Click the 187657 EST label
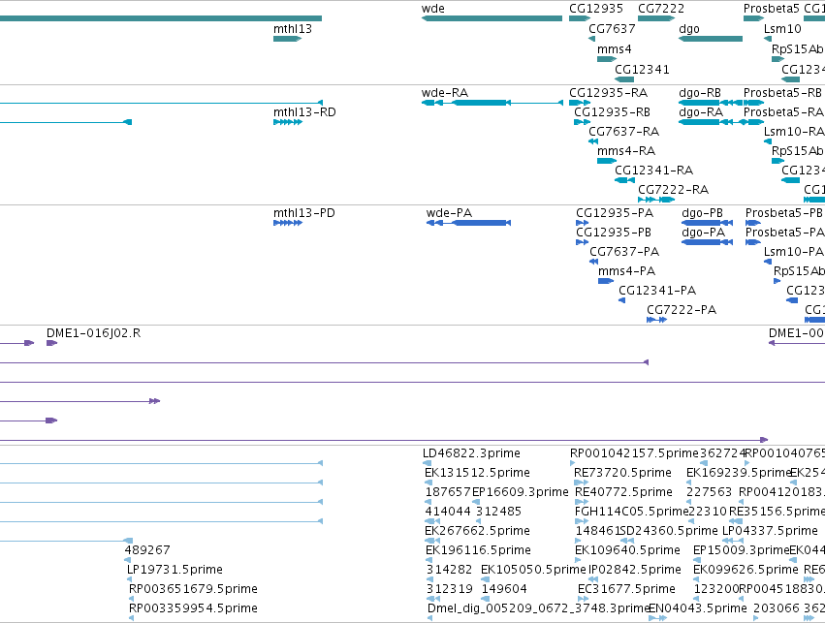The image size is (825, 623). pyautogui.click(x=448, y=492)
